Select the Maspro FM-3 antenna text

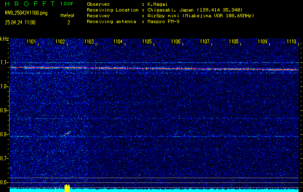click(x=163, y=22)
